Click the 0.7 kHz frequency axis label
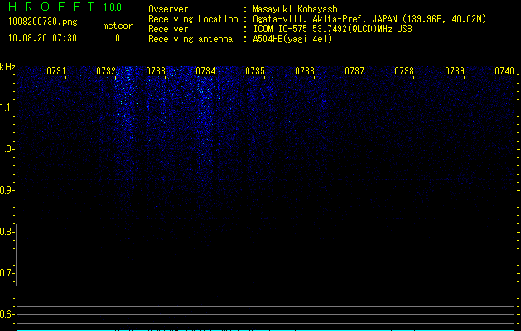This screenshot has width=521, height=331. coord(7,273)
